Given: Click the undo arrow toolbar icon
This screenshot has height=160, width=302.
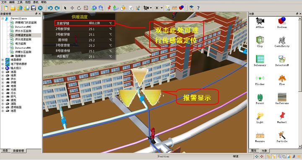Looking at the screenshot, I should coord(50,8).
